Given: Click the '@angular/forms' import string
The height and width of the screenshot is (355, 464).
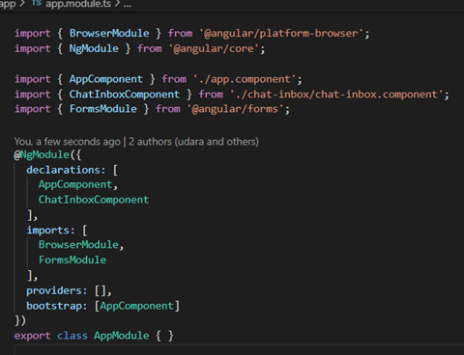Looking at the screenshot, I should click(x=236, y=109).
